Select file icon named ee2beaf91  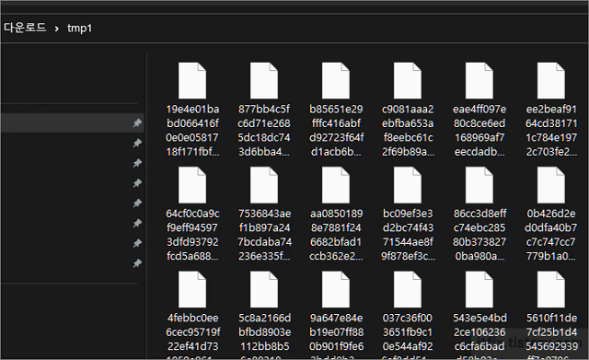tap(551, 81)
